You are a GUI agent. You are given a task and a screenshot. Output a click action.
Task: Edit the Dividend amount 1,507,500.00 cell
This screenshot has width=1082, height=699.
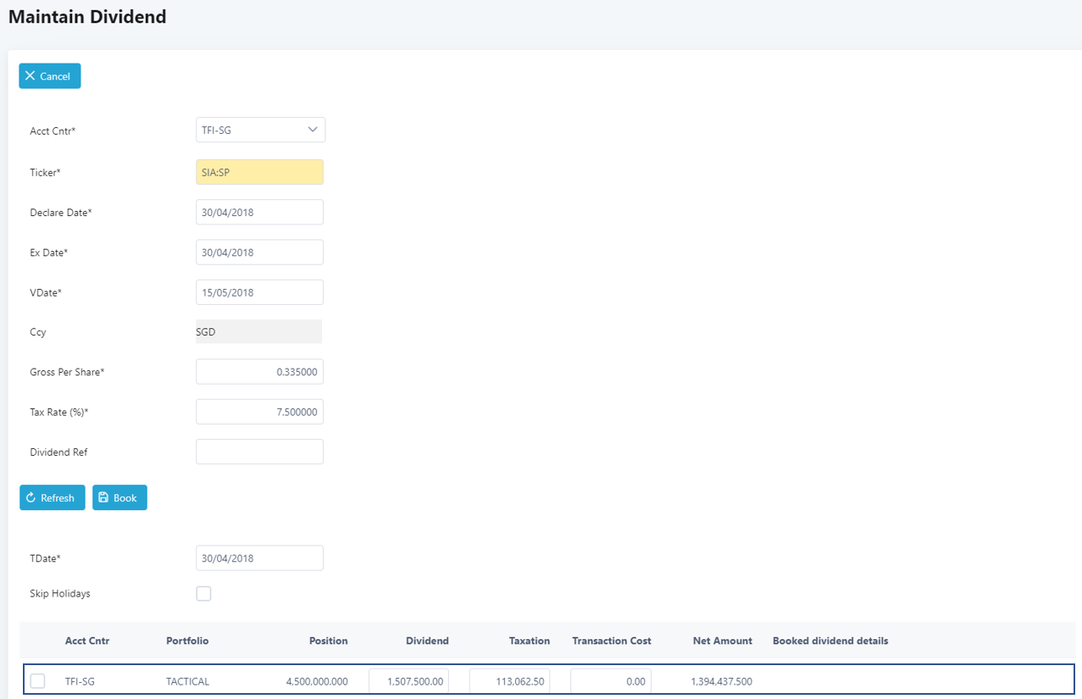pos(408,681)
